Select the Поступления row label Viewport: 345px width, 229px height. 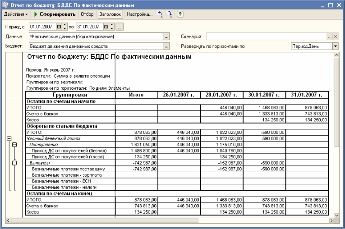(x=44, y=145)
